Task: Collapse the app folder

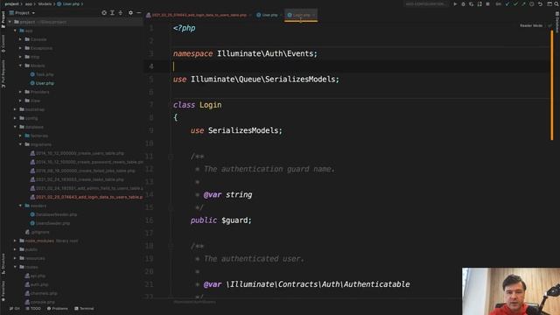Action: (x=15, y=31)
